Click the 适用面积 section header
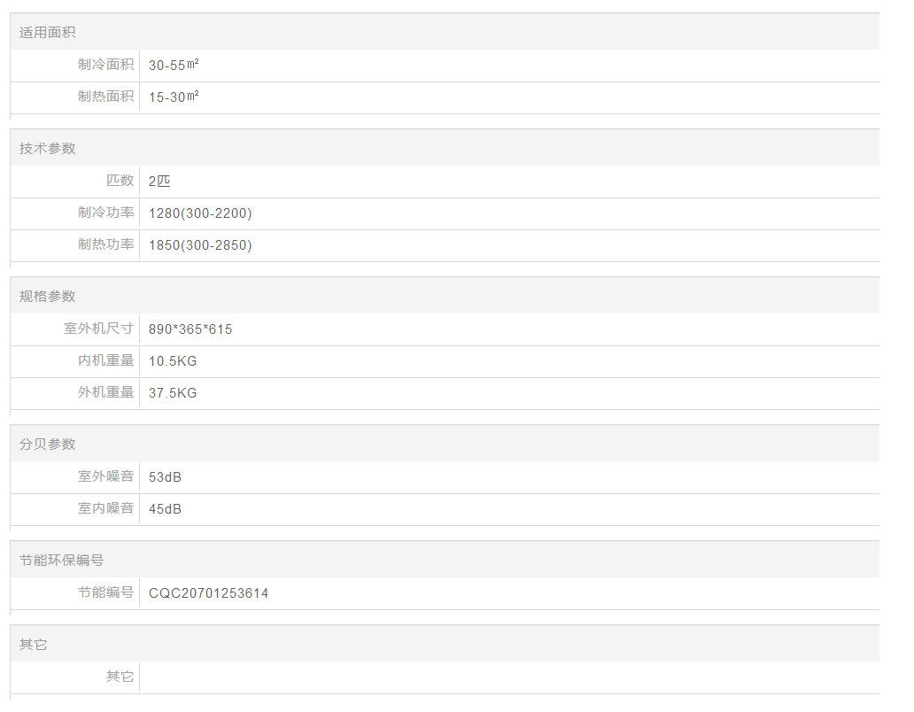 pos(48,33)
